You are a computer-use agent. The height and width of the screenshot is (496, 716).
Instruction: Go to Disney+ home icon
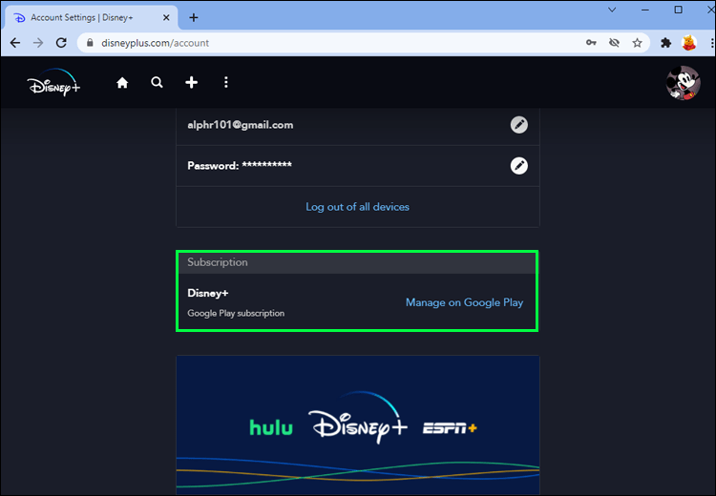[122, 83]
